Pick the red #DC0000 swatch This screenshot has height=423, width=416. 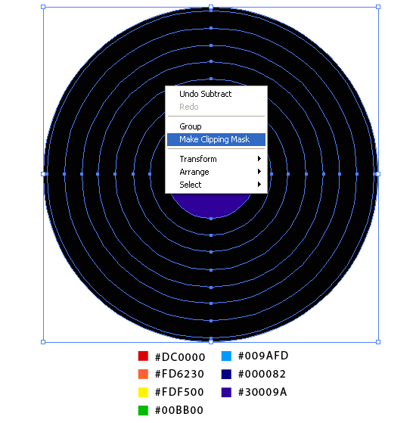click(143, 356)
